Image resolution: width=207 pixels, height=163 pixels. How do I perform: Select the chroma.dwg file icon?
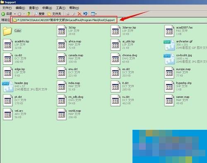pos(116,59)
